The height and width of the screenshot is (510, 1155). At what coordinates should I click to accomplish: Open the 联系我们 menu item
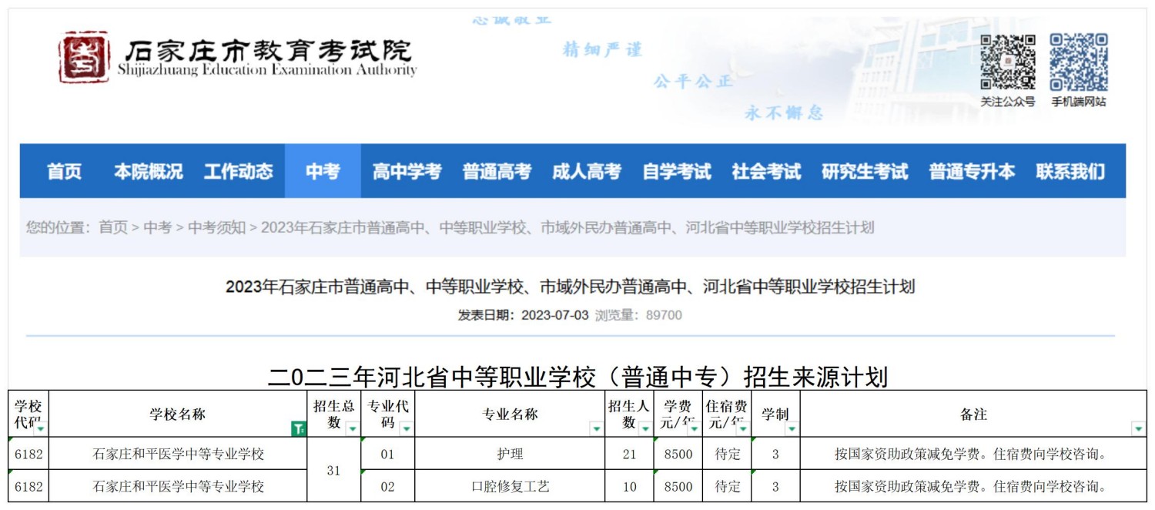pyautogui.click(x=1070, y=171)
